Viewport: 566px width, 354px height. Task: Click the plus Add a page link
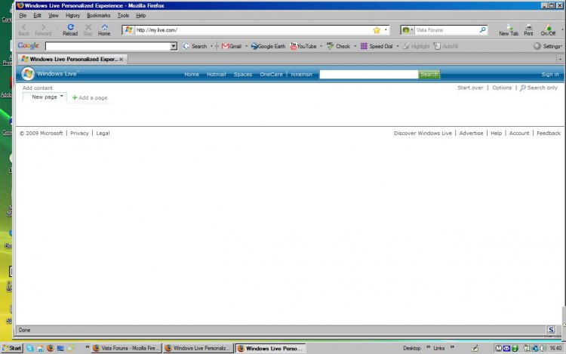tap(90, 97)
